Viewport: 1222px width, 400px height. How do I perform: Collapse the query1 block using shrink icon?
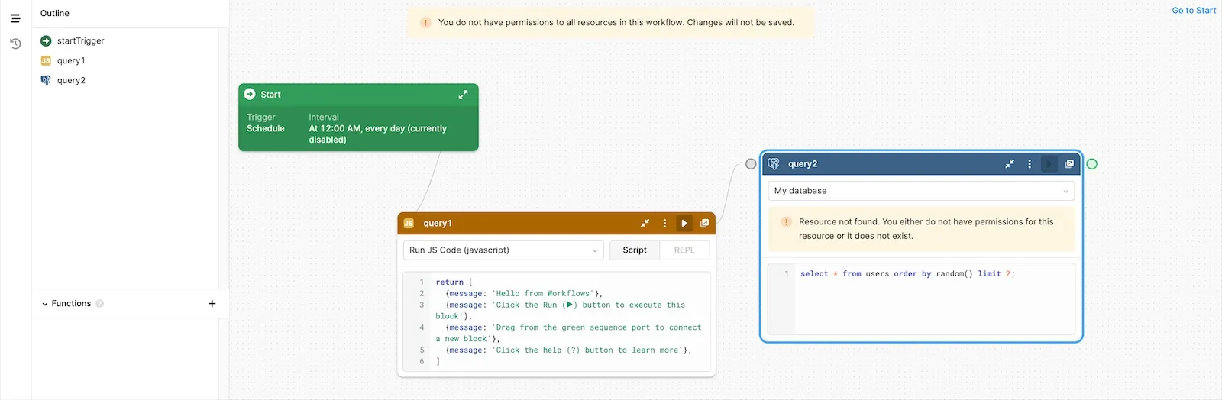coord(645,224)
